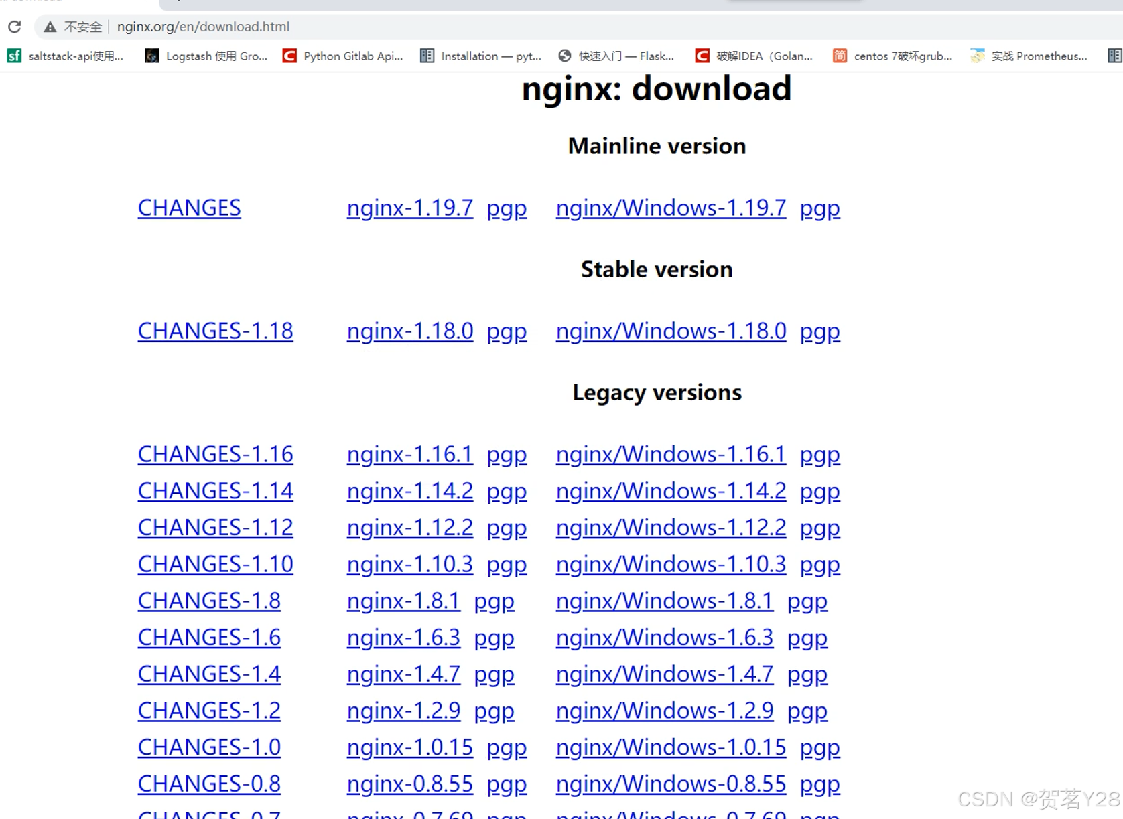Download nginx-1.0.15
The width and height of the screenshot is (1123, 819).
pyautogui.click(x=410, y=747)
